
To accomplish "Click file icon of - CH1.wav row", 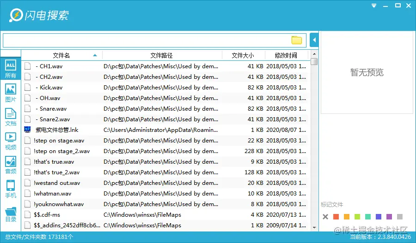I will 28,66.
